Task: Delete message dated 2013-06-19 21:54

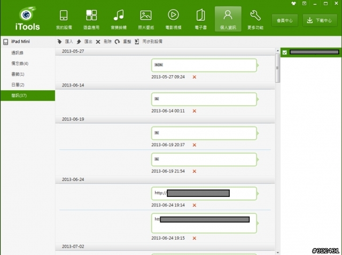Action: point(195,171)
